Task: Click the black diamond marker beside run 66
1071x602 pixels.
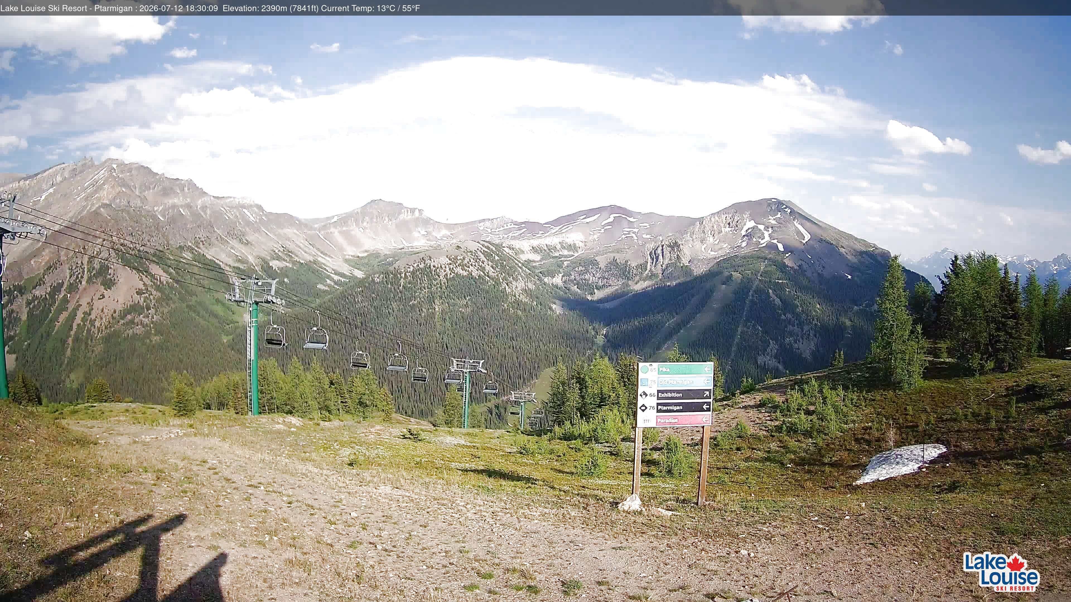Action: pyautogui.click(x=644, y=395)
